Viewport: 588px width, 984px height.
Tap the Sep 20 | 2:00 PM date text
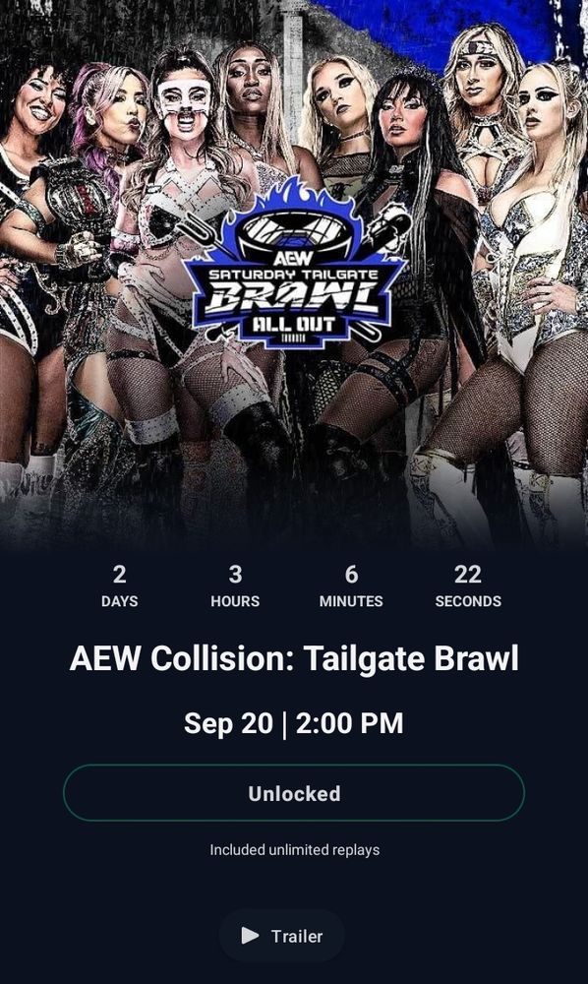(x=294, y=723)
